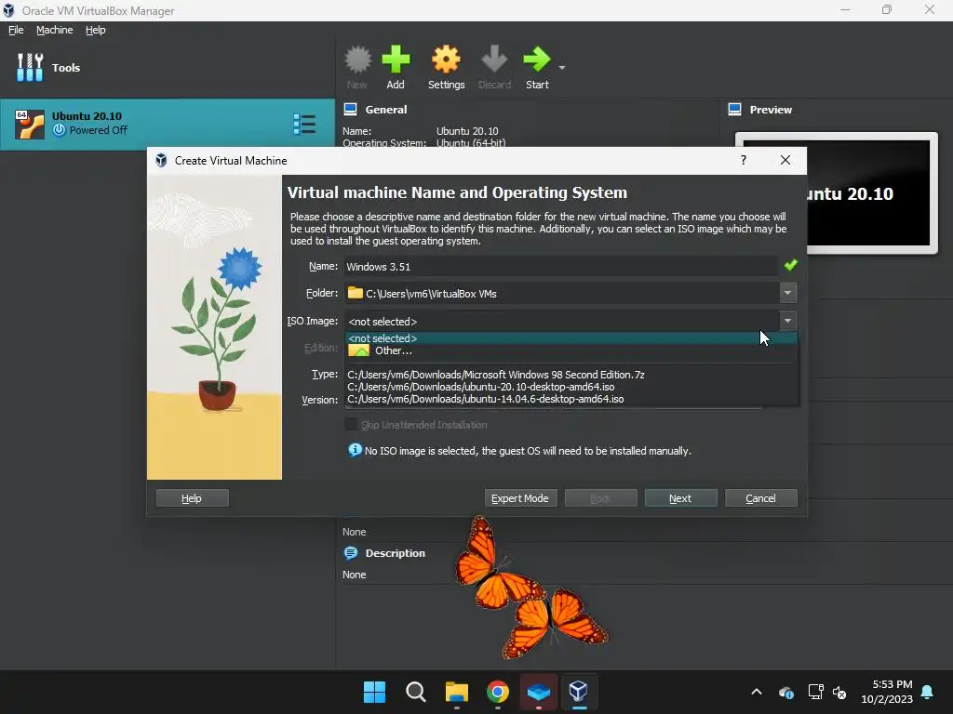The image size is (953, 714).
Task: Click the VirtualBox taskbar icon
Action: (x=579, y=692)
